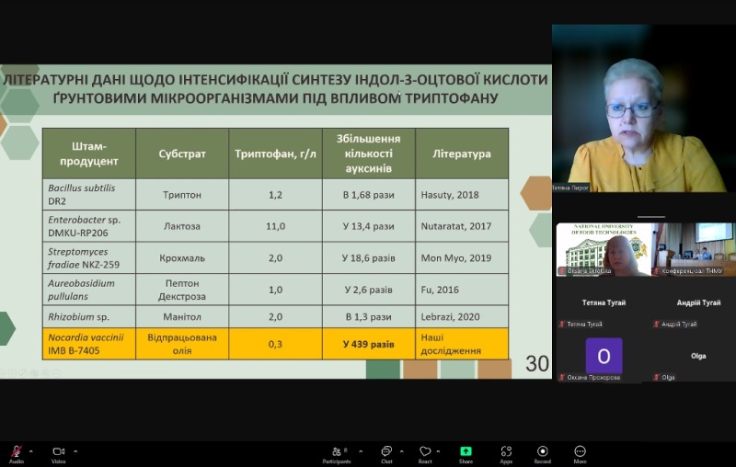The image size is (736, 467).
Task: Click 'Enterobacter sp. DMKU-RP206' cell
Action: 88,226
